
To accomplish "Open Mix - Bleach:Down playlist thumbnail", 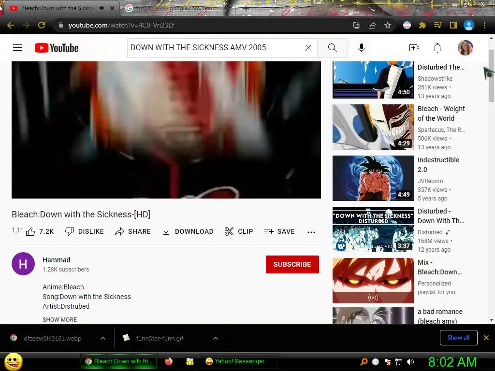I will pyautogui.click(x=373, y=281).
